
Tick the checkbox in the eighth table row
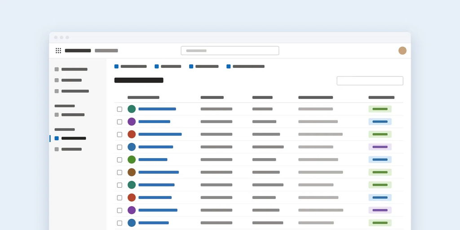[x=119, y=198]
